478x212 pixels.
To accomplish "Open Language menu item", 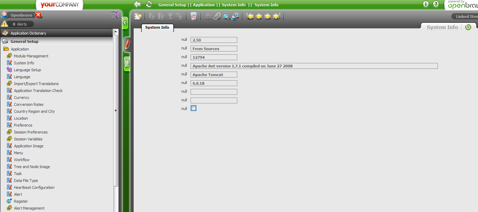I will pos(22,77).
